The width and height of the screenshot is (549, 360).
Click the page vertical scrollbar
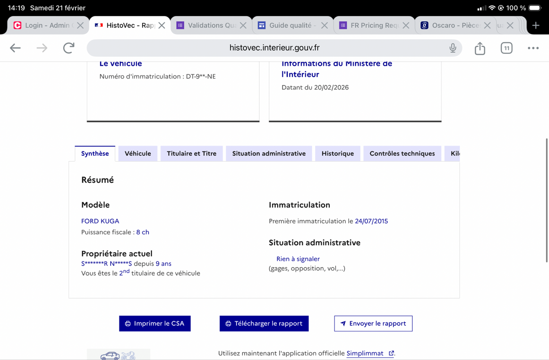click(547, 200)
